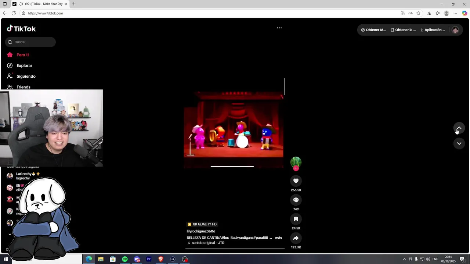Click the translate page icon
This screenshot has height=264, width=470.
411,13
